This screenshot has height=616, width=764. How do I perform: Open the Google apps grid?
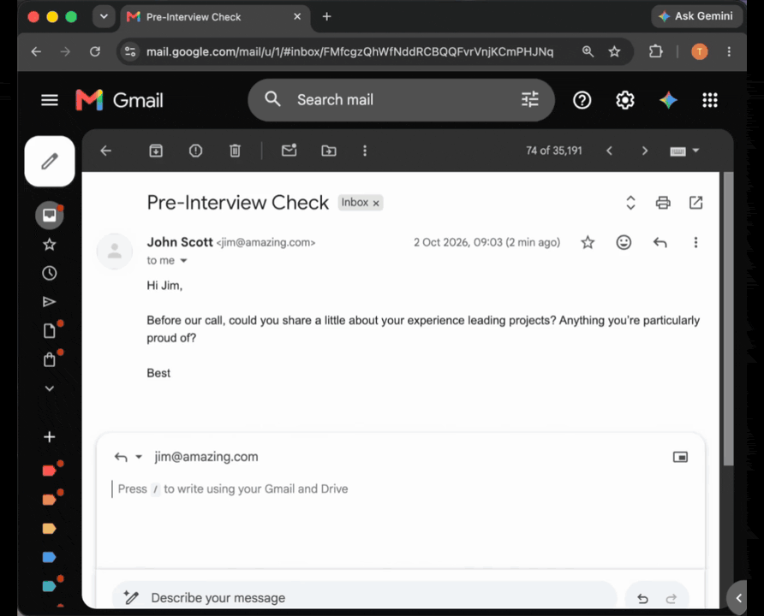click(x=710, y=100)
